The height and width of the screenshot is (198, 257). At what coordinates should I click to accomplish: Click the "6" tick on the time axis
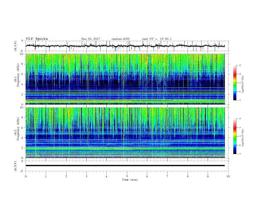pos(147,176)
